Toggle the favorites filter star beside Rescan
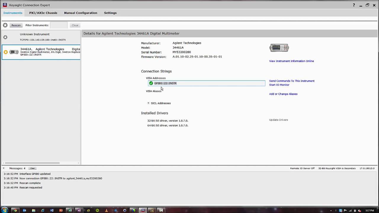Screen dimensions: 379x213 5,25
